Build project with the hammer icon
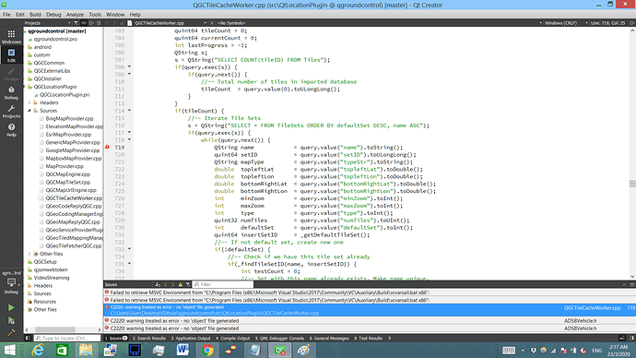 pyautogui.click(x=11, y=332)
